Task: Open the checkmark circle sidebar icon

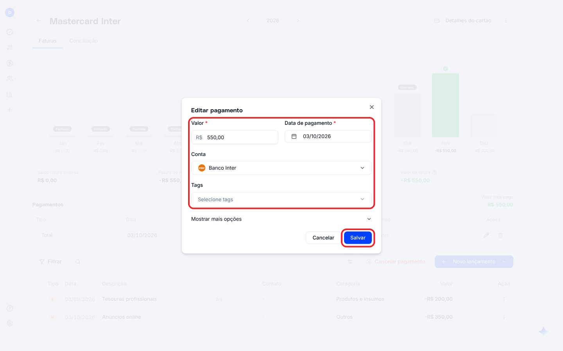Action: [x=10, y=32]
